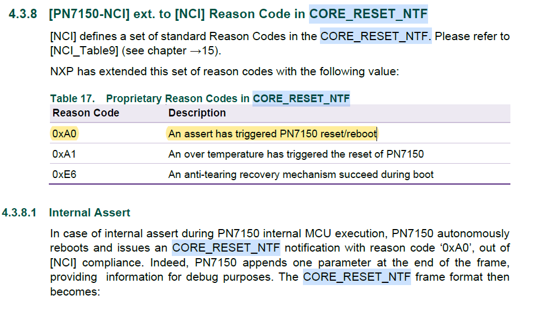Select the highlighted 0xA0 reason code cell
534x312 pixels.
[64, 133]
